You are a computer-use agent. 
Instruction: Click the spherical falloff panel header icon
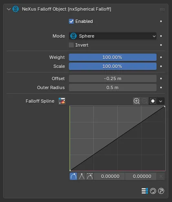tap(15, 9)
